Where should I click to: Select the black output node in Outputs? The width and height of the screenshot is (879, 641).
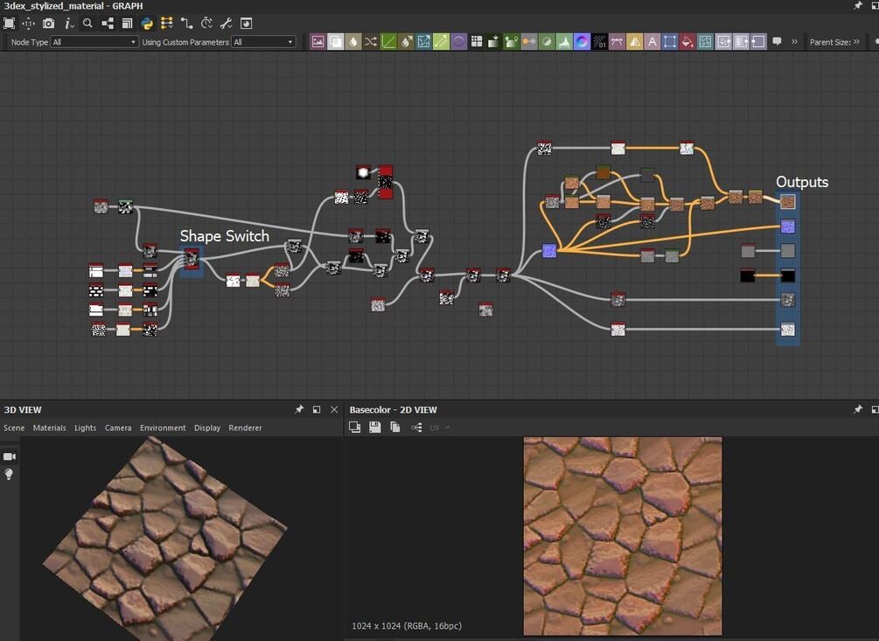coord(788,275)
